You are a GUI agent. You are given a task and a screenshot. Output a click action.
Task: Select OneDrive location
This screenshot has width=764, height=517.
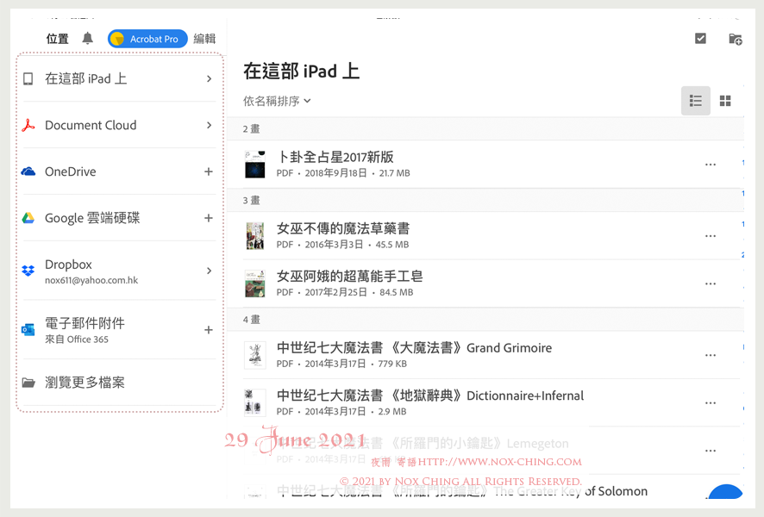[x=119, y=171]
